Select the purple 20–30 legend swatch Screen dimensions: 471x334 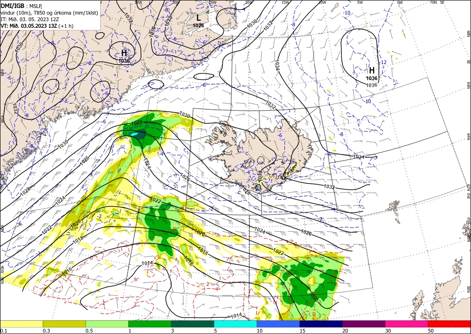point(364,324)
